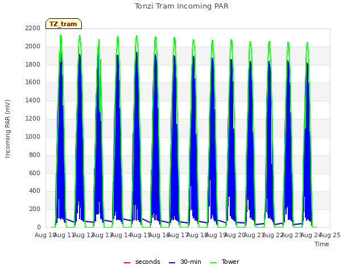This screenshot has height=273, width=364.
Task: Click the seconds legend label
Action: (148, 262)
